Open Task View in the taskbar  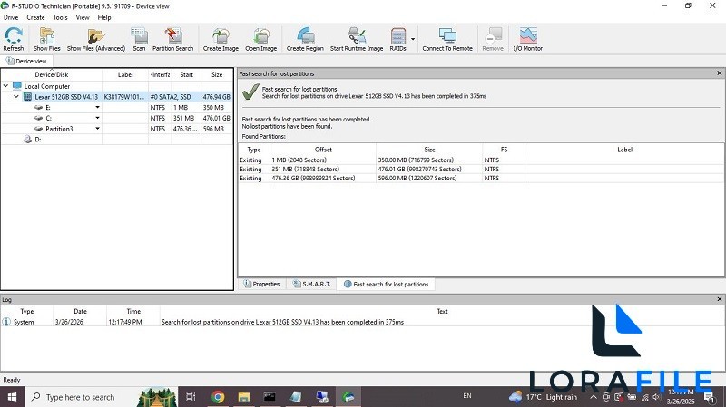click(191, 397)
